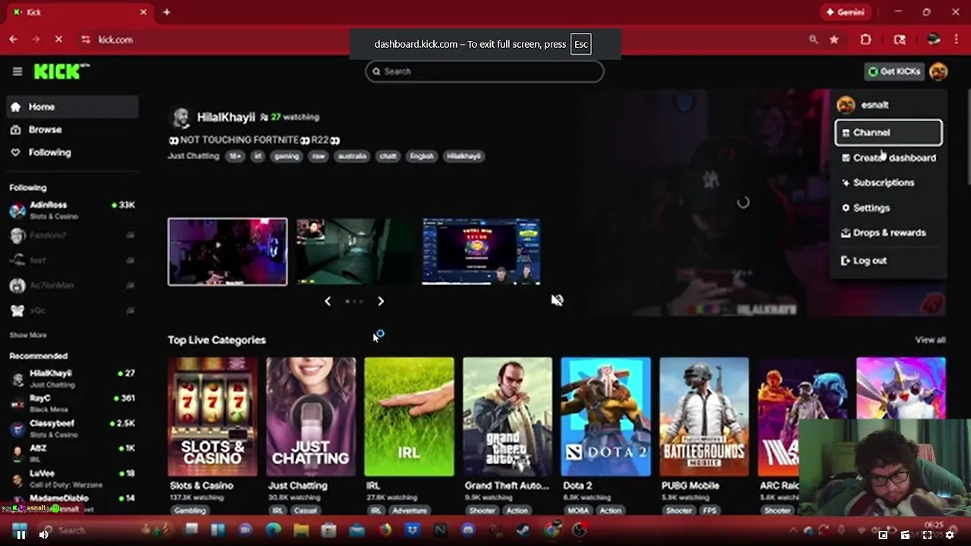Stop page loading with the X button
Image resolution: width=971 pixels, height=546 pixels.
[x=59, y=39]
